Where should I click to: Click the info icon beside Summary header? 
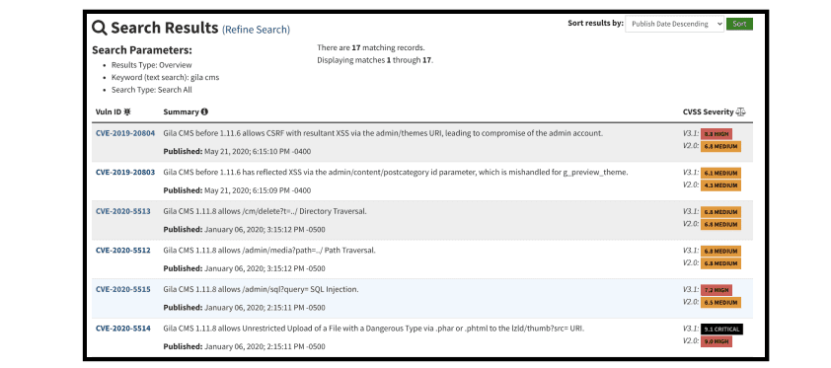(x=204, y=111)
